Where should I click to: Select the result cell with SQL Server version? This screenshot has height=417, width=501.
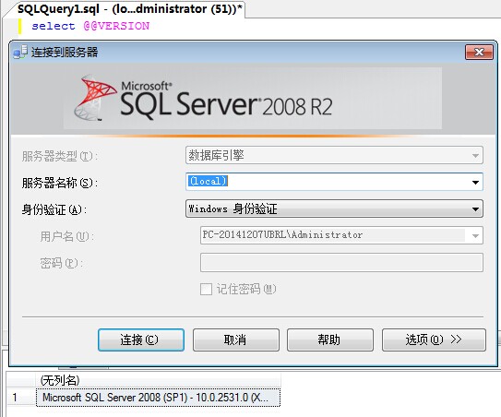[158, 398]
